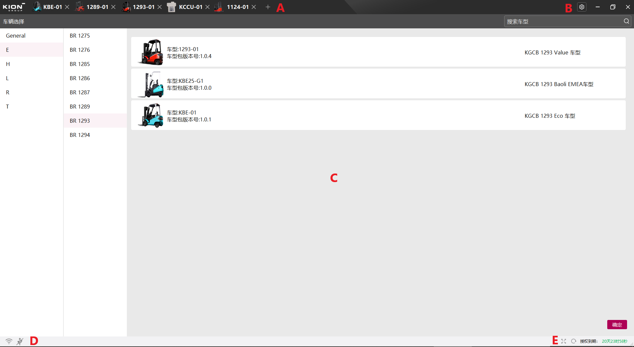Select the General category

(16, 36)
